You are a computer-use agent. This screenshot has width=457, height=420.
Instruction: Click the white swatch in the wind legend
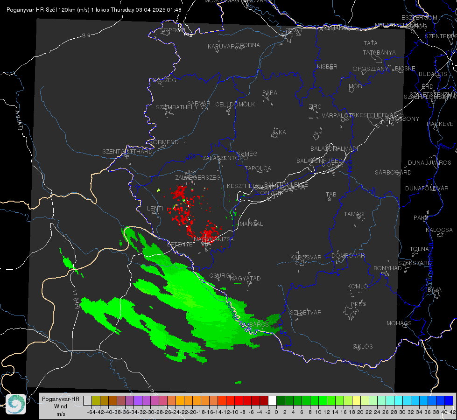pyautogui.click(x=272, y=401)
